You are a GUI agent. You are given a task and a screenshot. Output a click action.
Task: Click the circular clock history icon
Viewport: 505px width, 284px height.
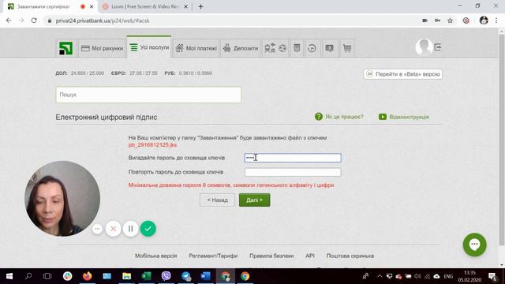click(x=312, y=48)
